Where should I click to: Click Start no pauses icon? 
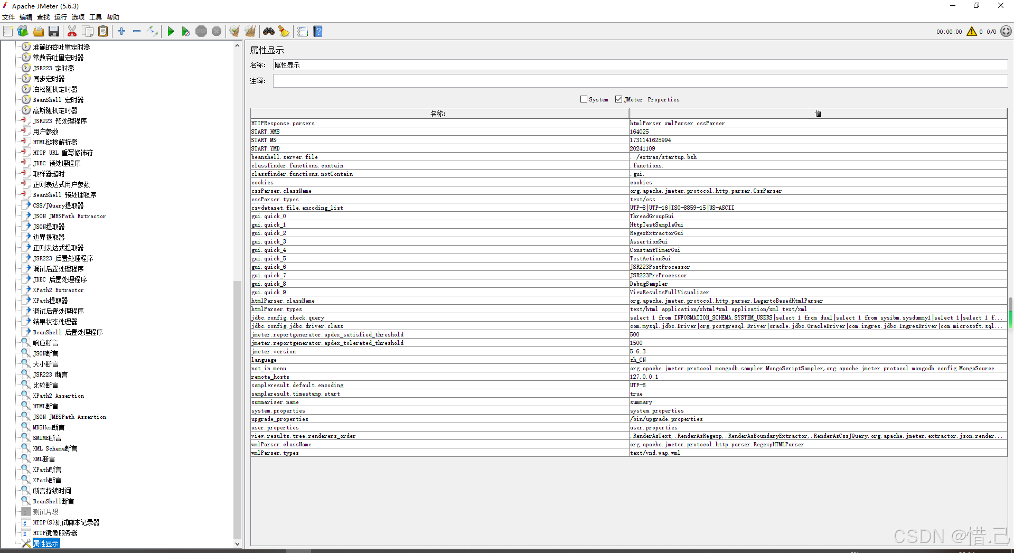[185, 31]
